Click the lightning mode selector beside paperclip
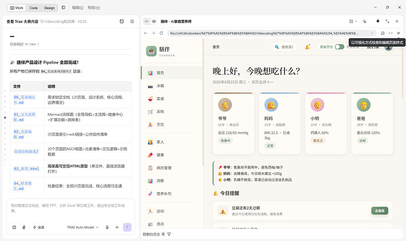 [38, 227]
